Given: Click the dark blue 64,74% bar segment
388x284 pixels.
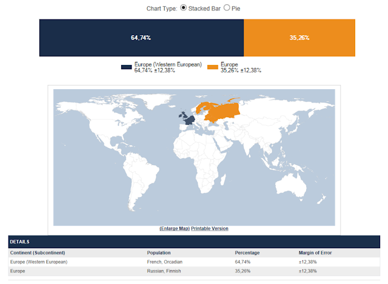Looking at the screenshot, I should 141,38.
